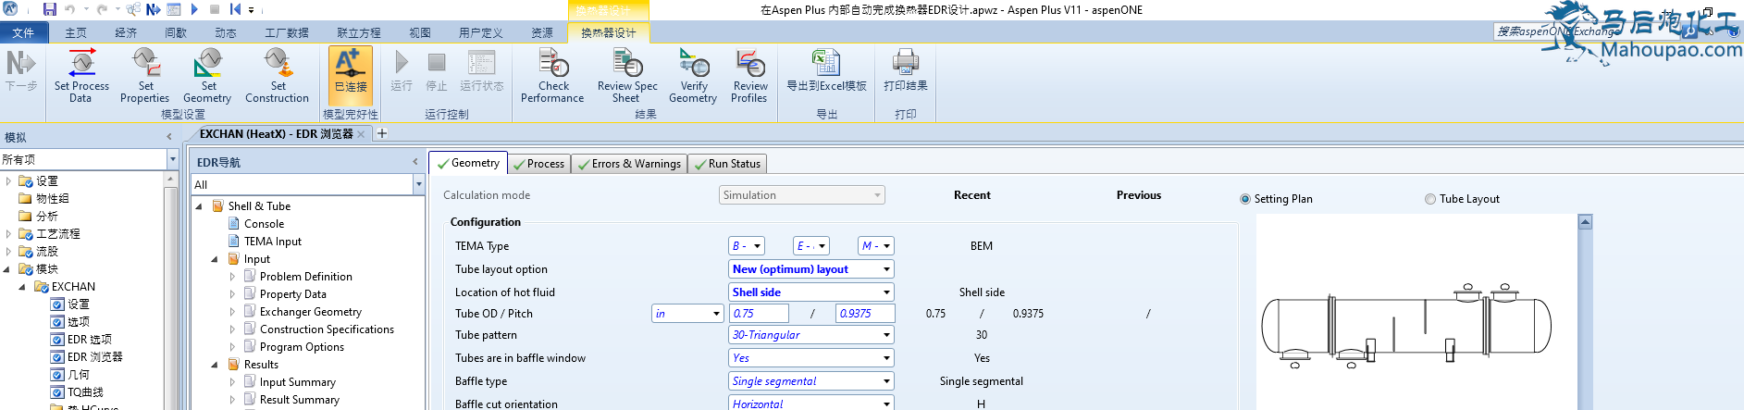
Task: Open Set Properties
Action: [145, 76]
